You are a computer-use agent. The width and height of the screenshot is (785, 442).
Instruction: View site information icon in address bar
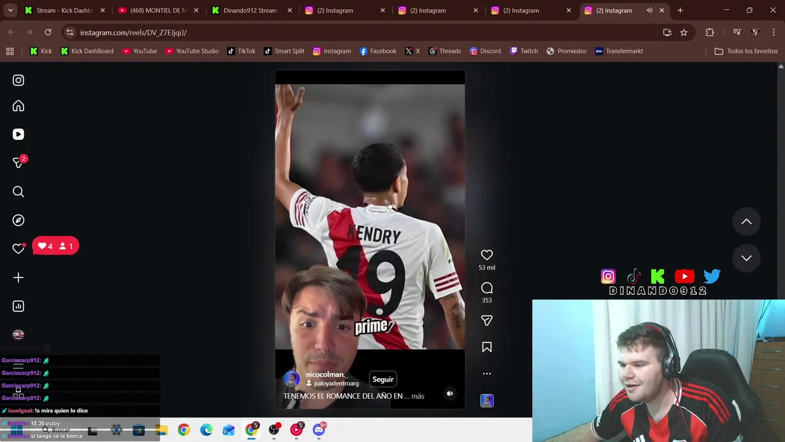pyautogui.click(x=69, y=33)
